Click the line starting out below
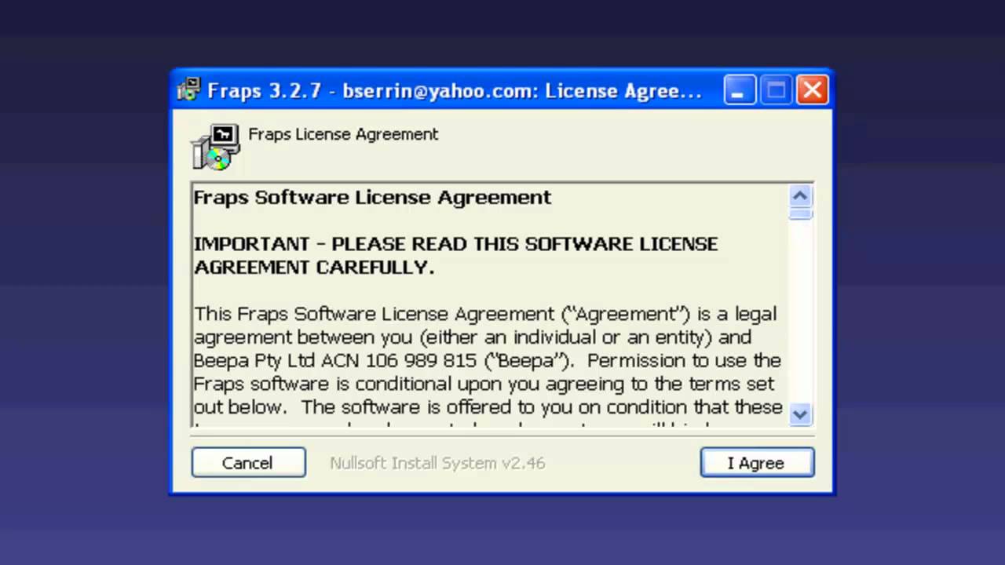 point(488,407)
